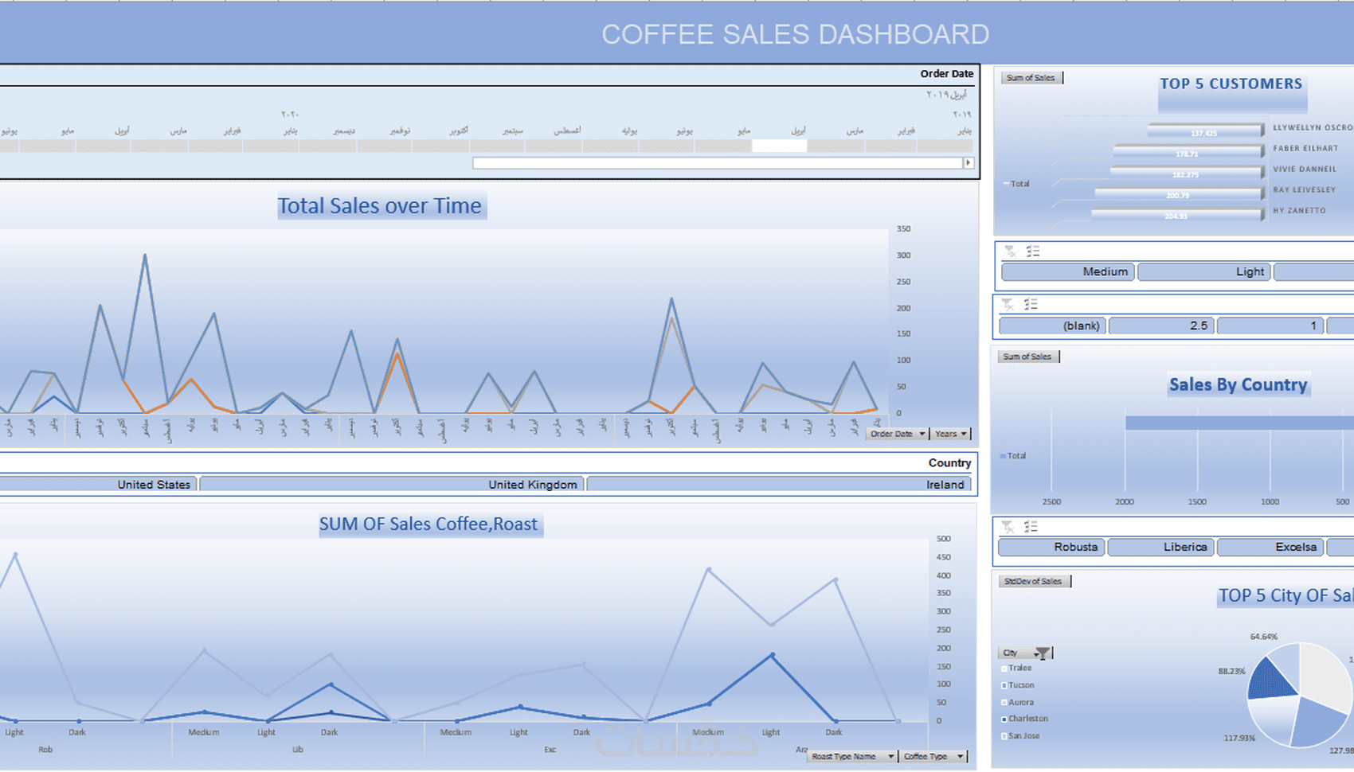Select the highlighted April 2019 timeline segment
This screenshot has width=1354, height=772.
(x=779, y=146)
